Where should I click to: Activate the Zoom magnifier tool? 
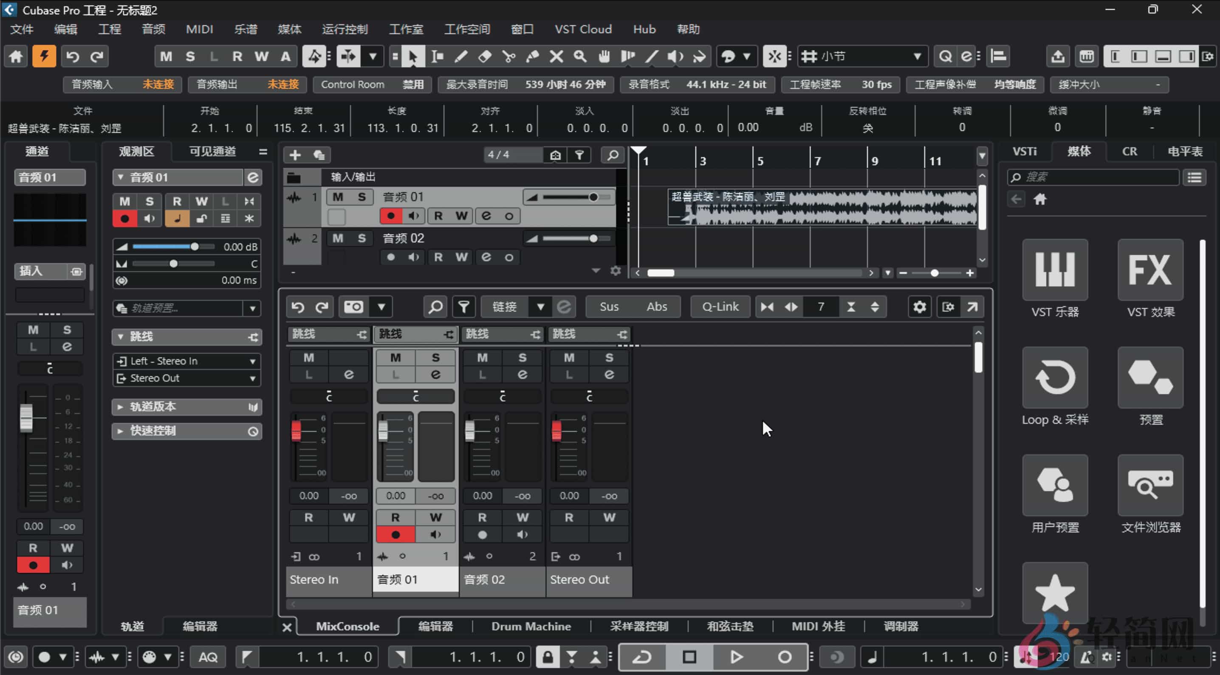[579, 56]
